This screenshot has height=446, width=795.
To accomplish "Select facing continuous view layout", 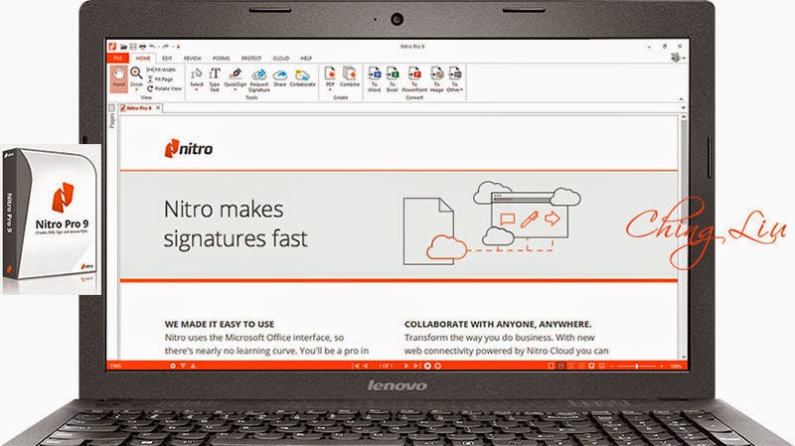I will [x=581, y=366].
